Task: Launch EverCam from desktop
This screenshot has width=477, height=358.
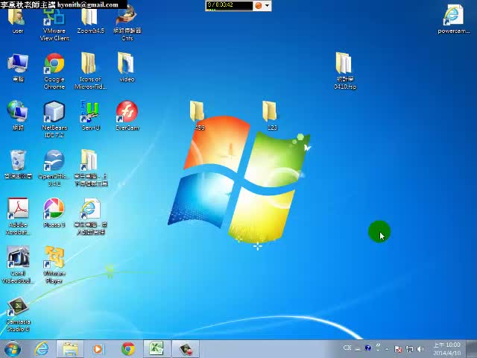Action: (x=127, y=116)
